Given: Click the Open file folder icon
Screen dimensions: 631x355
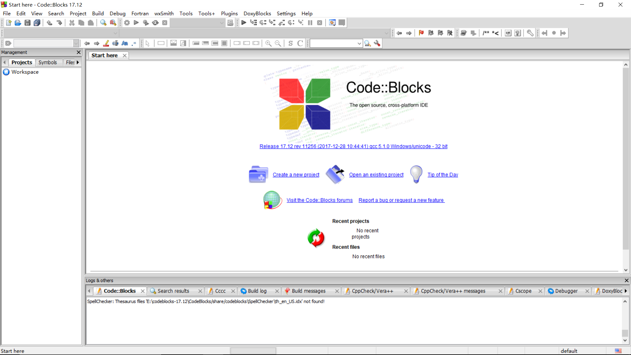Looking at the screenshot, I should pos(18,23).
